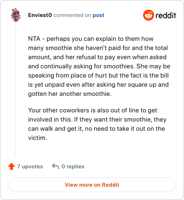The height and width of the screenshot is (200, 184).
Task: Click the line "gotten her another smoothie."
Action: click(x=70, y=94)
